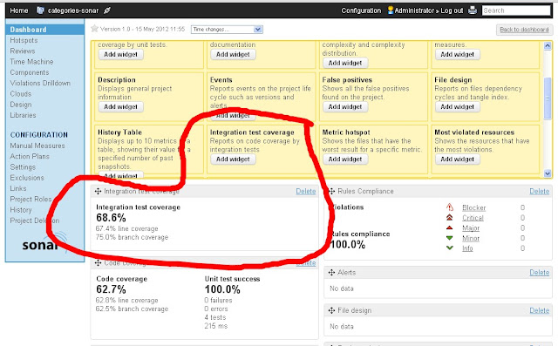
Task: Delete the Integration test coverage widget
Action: pos(306,192)
